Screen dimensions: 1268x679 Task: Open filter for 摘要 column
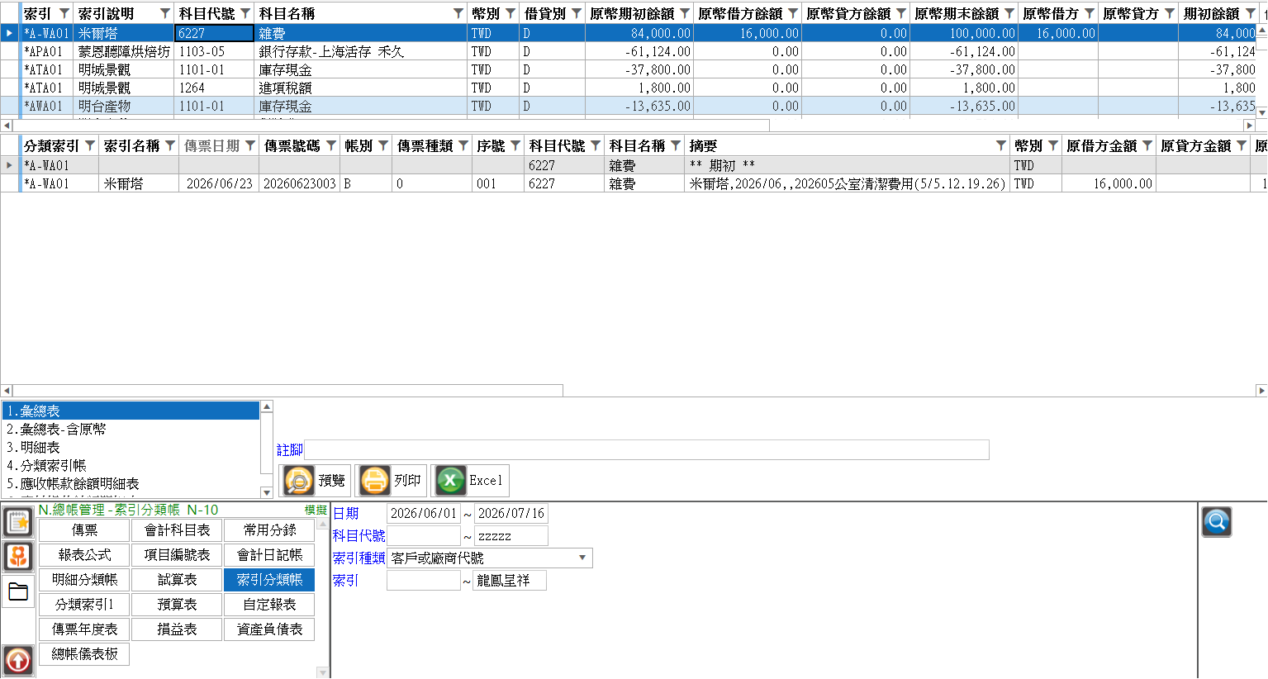pyautogui.click(x=1001, y=146)
